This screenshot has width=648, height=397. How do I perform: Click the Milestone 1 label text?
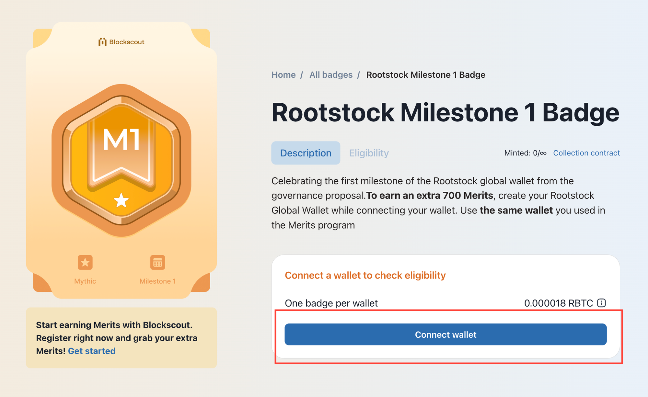(157, 281)
